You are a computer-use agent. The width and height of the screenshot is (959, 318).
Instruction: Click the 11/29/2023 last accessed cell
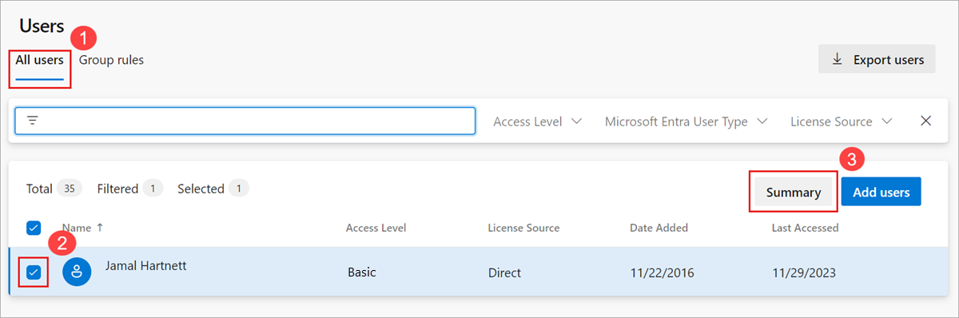(804, 272)
